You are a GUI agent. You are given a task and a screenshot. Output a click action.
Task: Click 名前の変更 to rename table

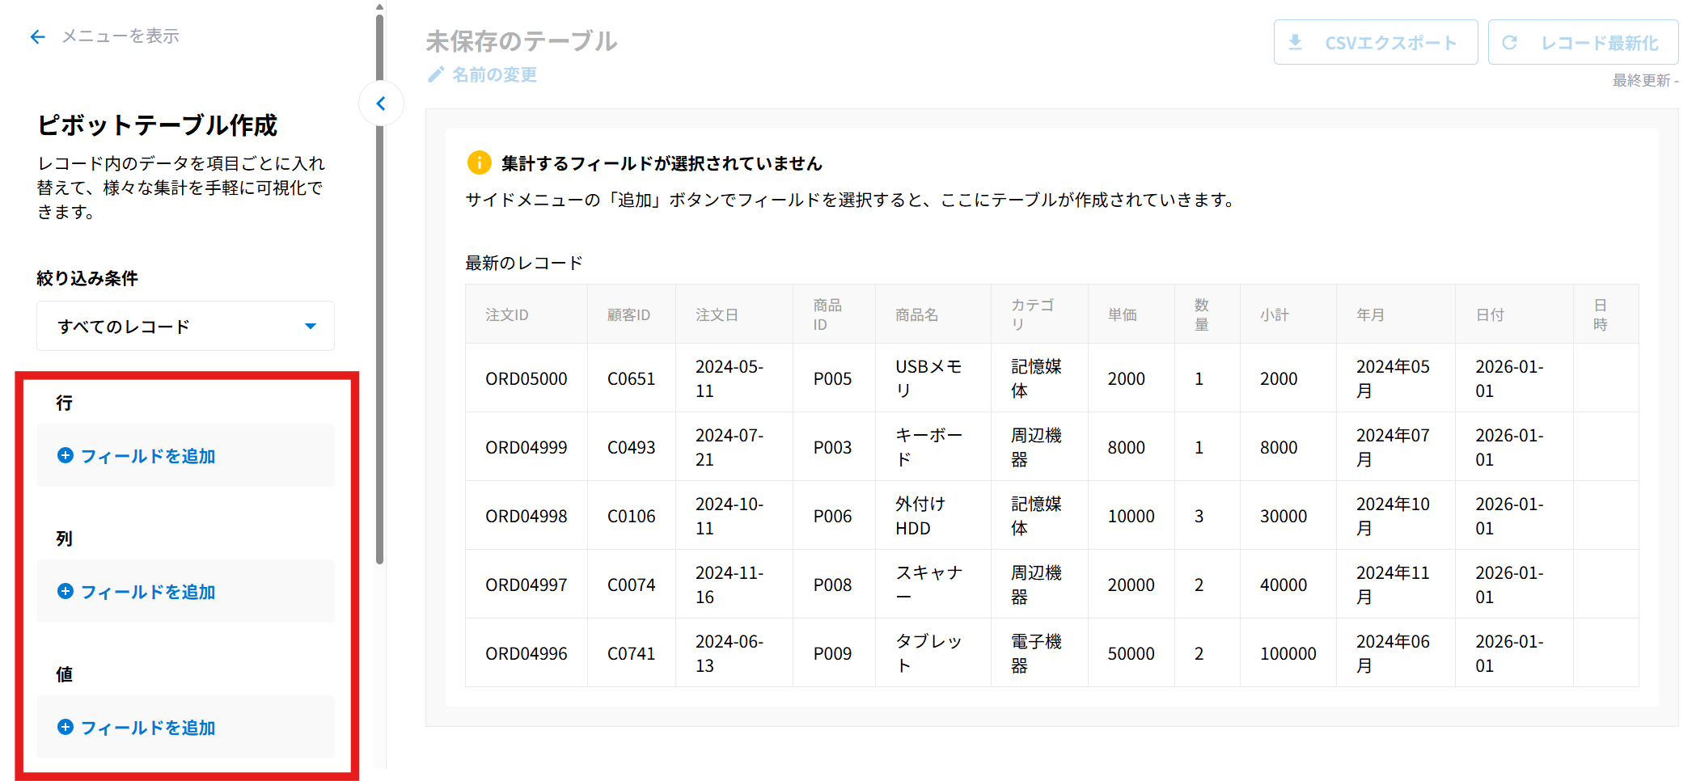click(x=494, y=75)
